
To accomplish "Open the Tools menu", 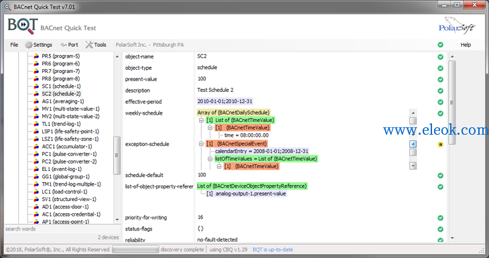I will pos(96,45).
